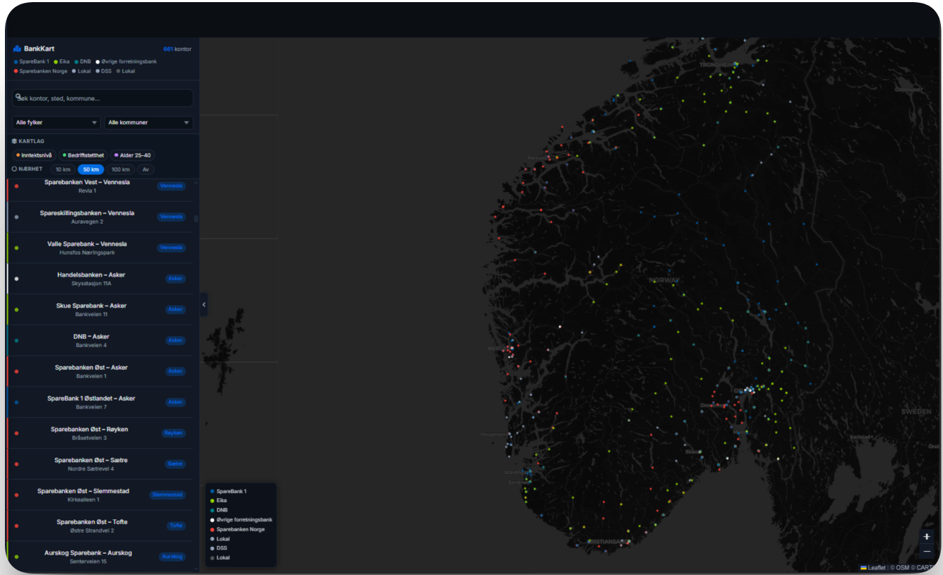Open the Alle fylker dropdown
Screen dimensions: 943x575
[56, 123]
